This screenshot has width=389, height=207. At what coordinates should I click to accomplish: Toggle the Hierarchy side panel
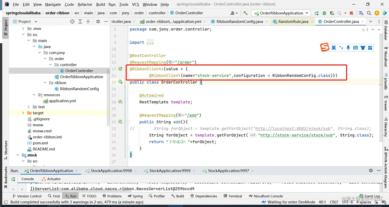(386, 127)
